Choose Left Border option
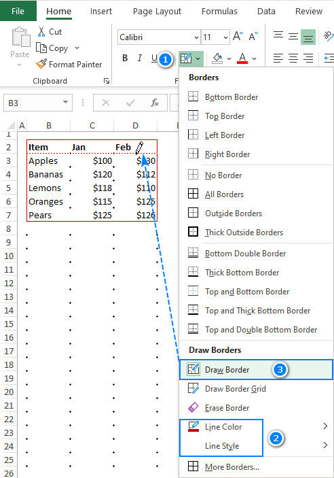Image resolution: width=334 pixels, height=478 pixels. (255, 135)
